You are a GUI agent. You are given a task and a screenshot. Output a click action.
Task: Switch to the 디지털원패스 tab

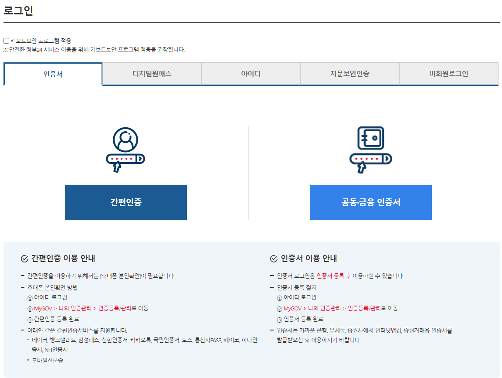(x=152, y=74)
